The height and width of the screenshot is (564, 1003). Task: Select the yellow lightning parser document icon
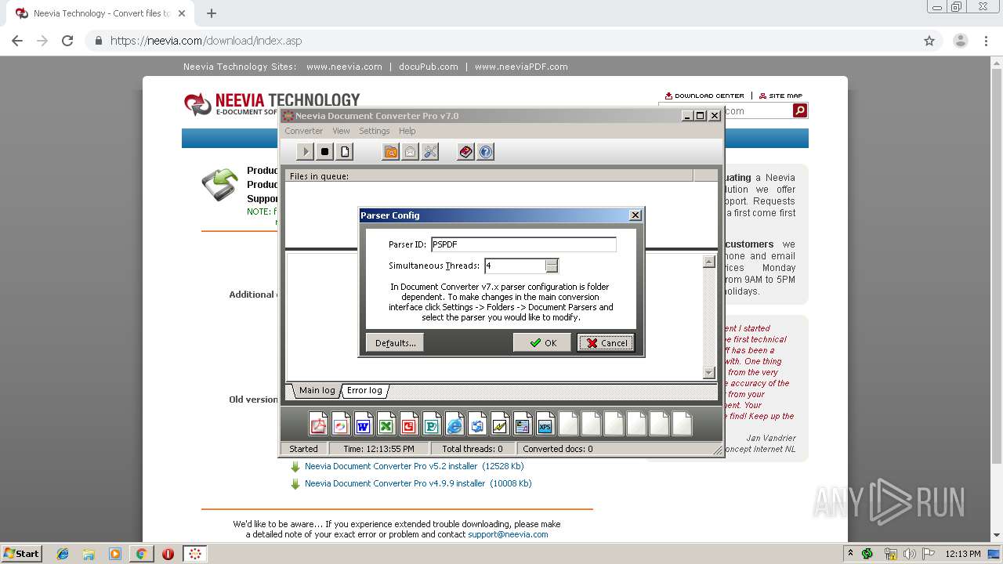pyautogui.click(x=500, y=424)
